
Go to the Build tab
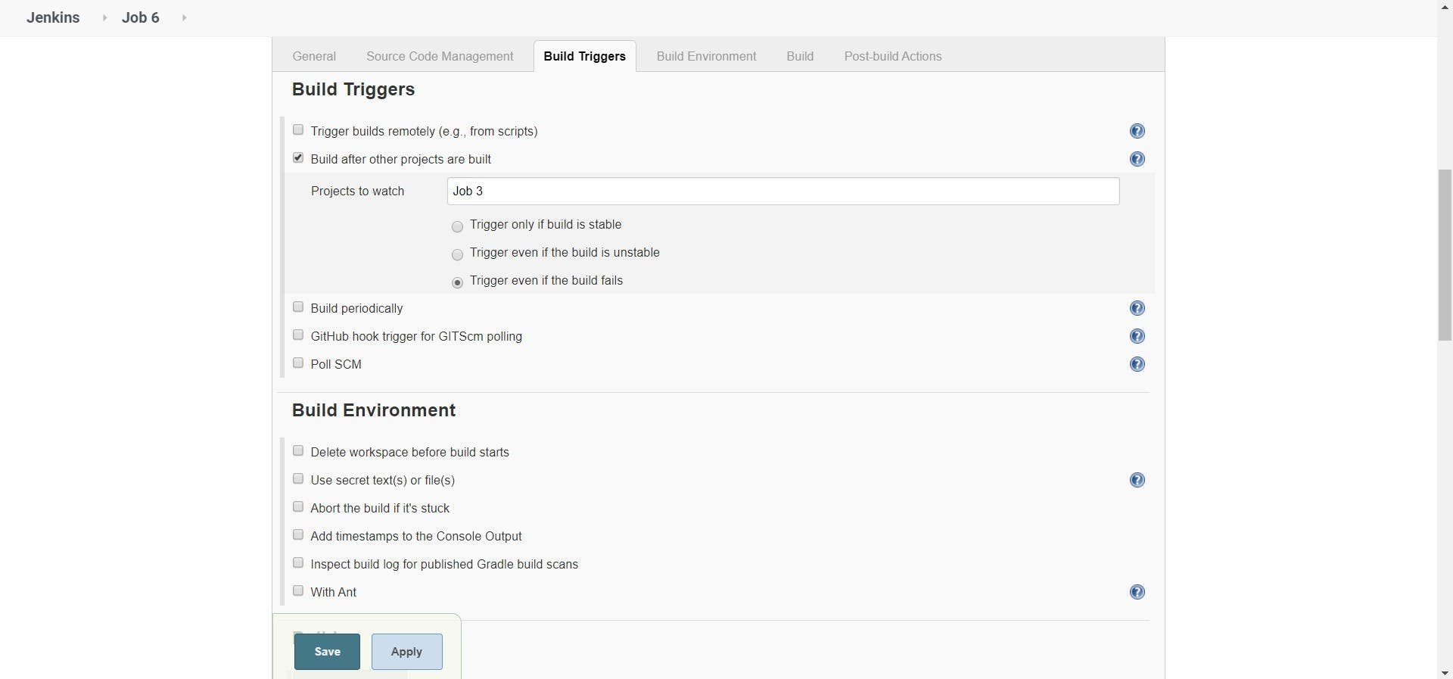click(800, 57)
